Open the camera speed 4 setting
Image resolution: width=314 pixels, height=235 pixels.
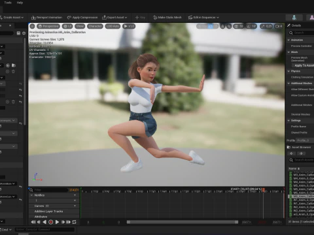tap(279, 26)
